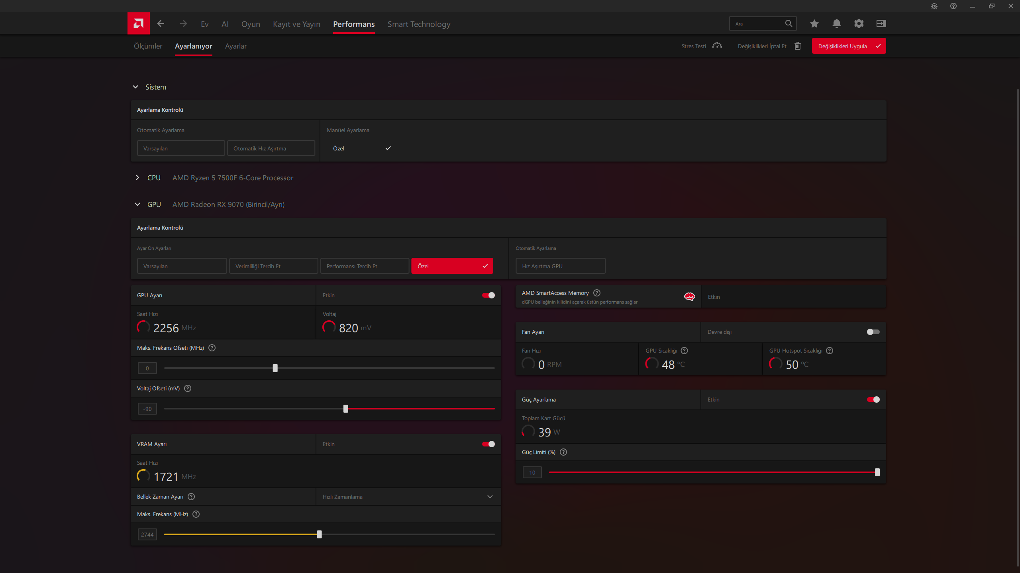
Task: Click the trash icon to discard changes
Action: [798, 46]
